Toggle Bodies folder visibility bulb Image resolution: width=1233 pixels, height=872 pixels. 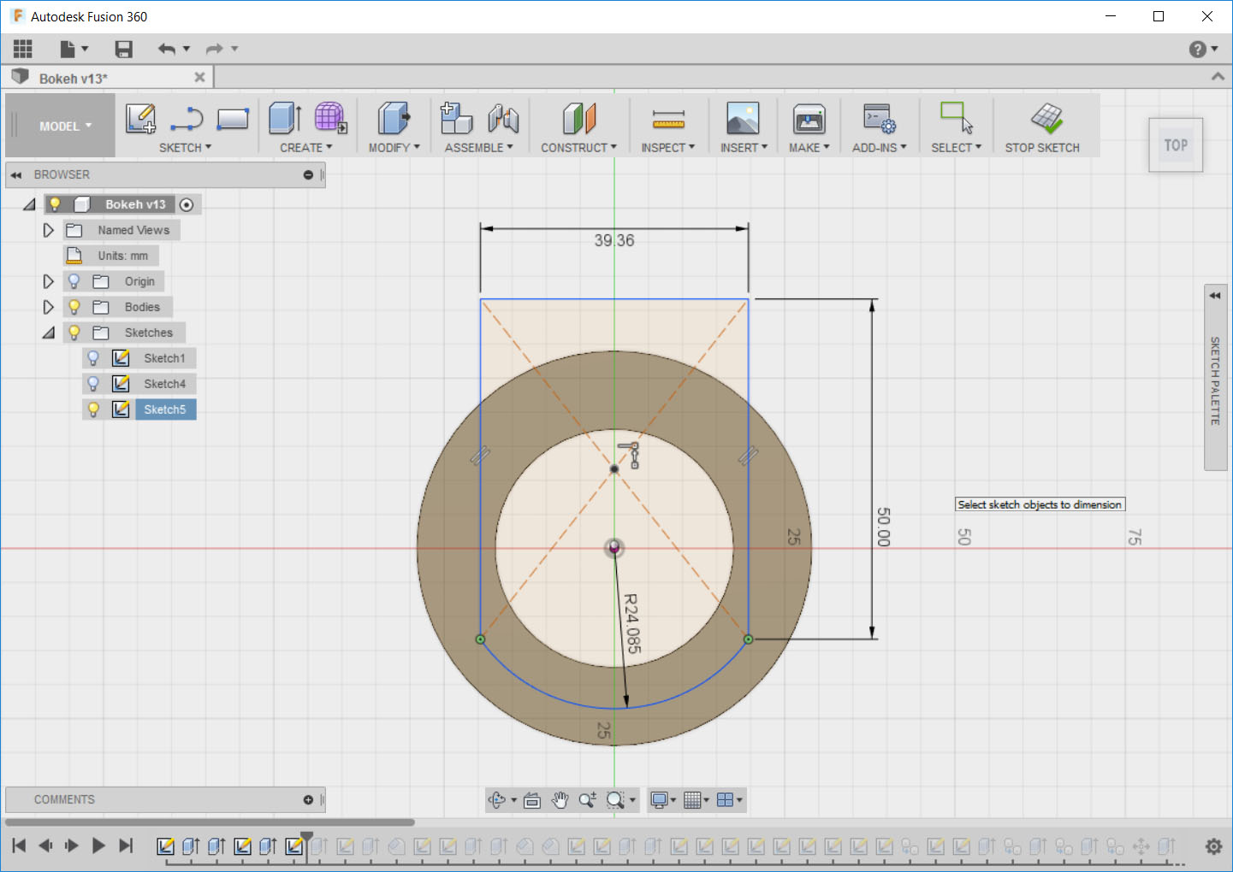(74, 307)
